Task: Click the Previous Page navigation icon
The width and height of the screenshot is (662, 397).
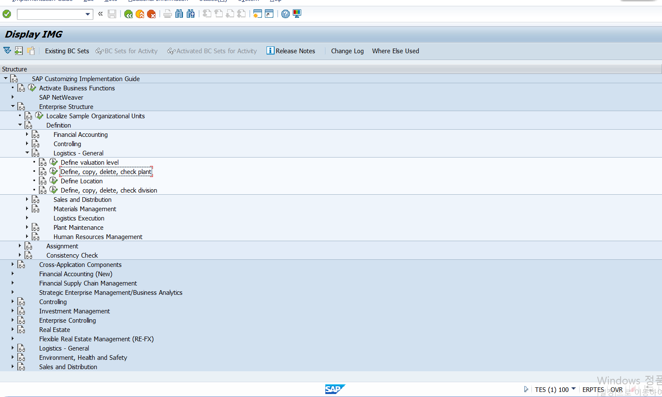Action: coord(218,14)
